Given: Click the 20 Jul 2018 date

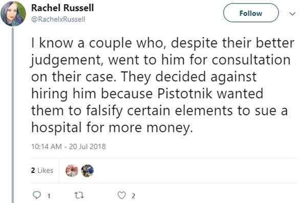Looking at the screenshot, I should [x=87, y=147].
